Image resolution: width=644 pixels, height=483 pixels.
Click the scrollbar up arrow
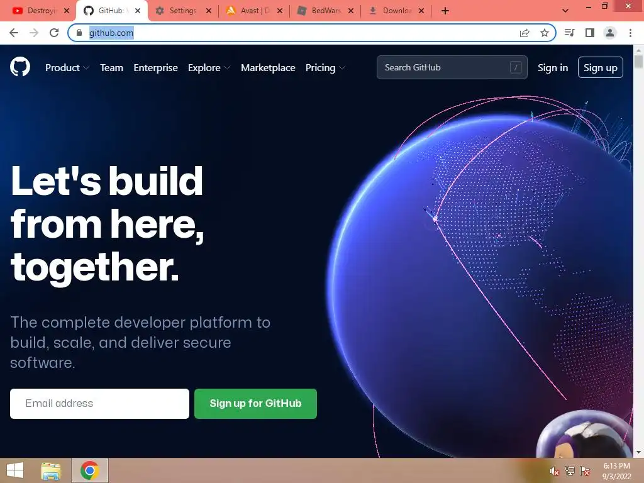coord(638,50)
